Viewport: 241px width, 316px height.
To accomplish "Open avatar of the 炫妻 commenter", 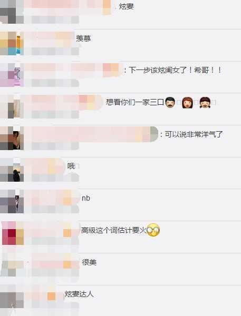I will pyautogui.click(x=12, y=12).
